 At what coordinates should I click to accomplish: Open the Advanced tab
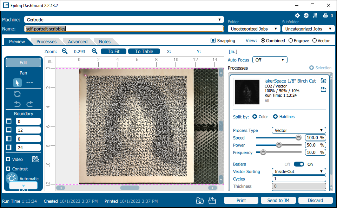[x=78, y=41]
